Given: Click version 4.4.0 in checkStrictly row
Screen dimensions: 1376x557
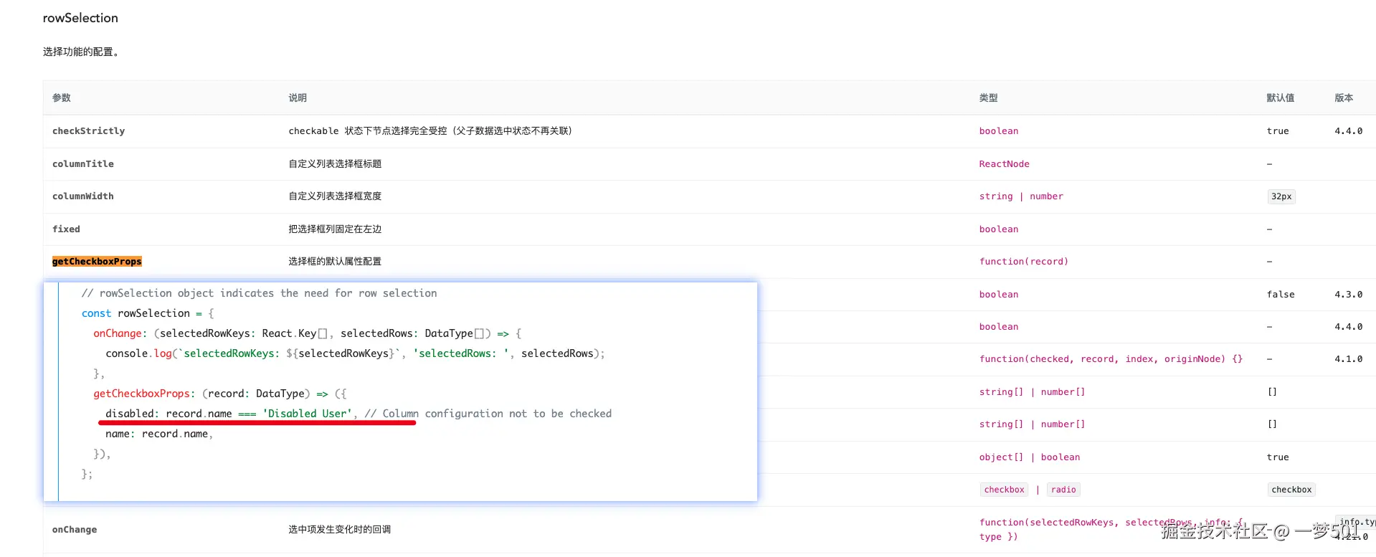Looking at the screenshot, I should [1348, 131].
